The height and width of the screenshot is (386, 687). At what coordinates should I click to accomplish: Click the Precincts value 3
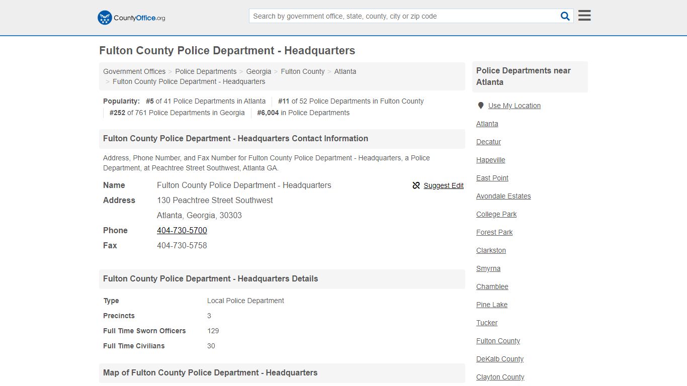209,316
